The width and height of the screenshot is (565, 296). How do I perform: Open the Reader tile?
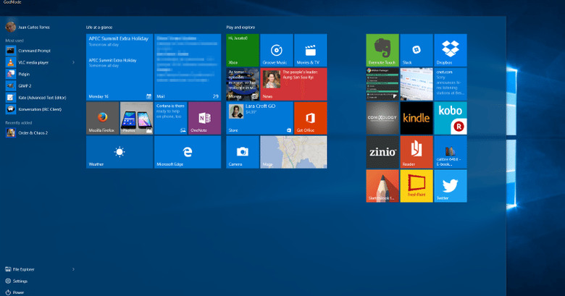pos(417,152)
